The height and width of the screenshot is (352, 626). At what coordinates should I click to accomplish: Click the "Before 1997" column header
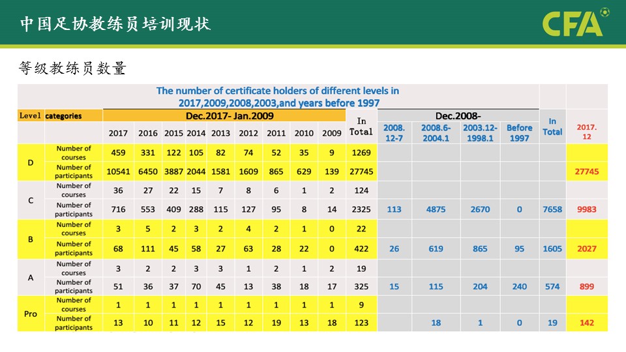(519, 132)
